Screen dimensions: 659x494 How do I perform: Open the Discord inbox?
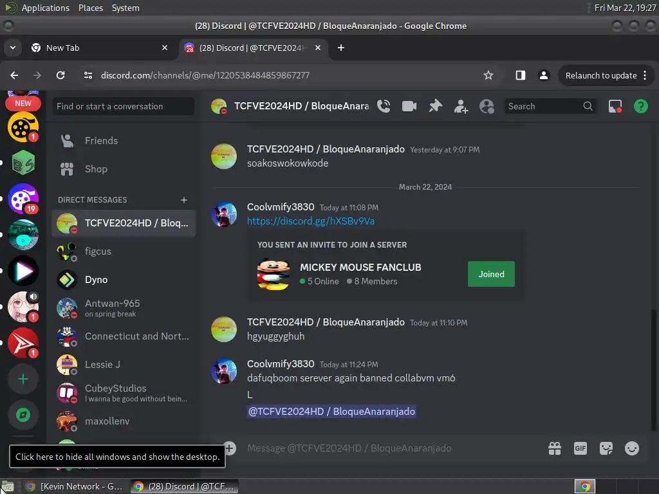coord(615,106)
